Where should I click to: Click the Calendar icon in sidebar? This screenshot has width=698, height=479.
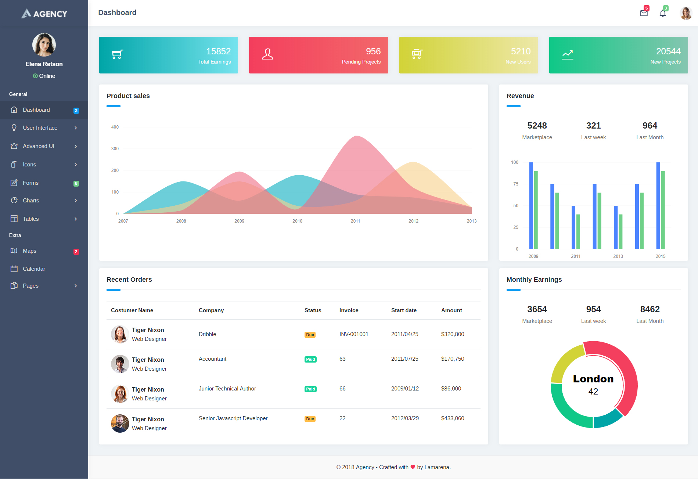click(14, 269)
